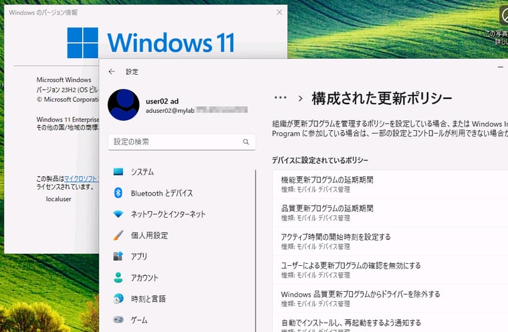Click the aduser02@mylab email text

pyautogui.click(x=170, y=110)
